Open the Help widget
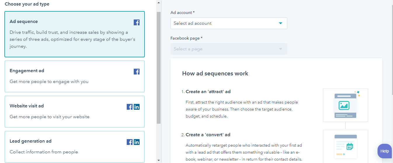The width and height of the screenshot is (393, 163). pos(385,151)
